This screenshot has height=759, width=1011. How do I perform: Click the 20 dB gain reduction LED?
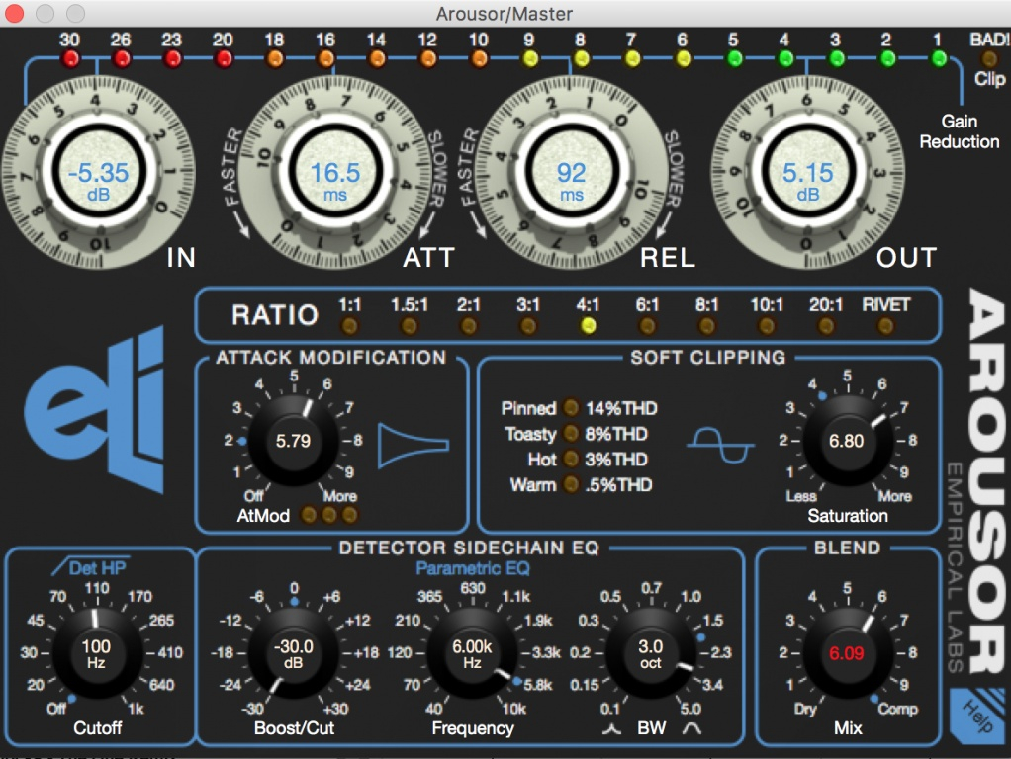coord(224,59)
